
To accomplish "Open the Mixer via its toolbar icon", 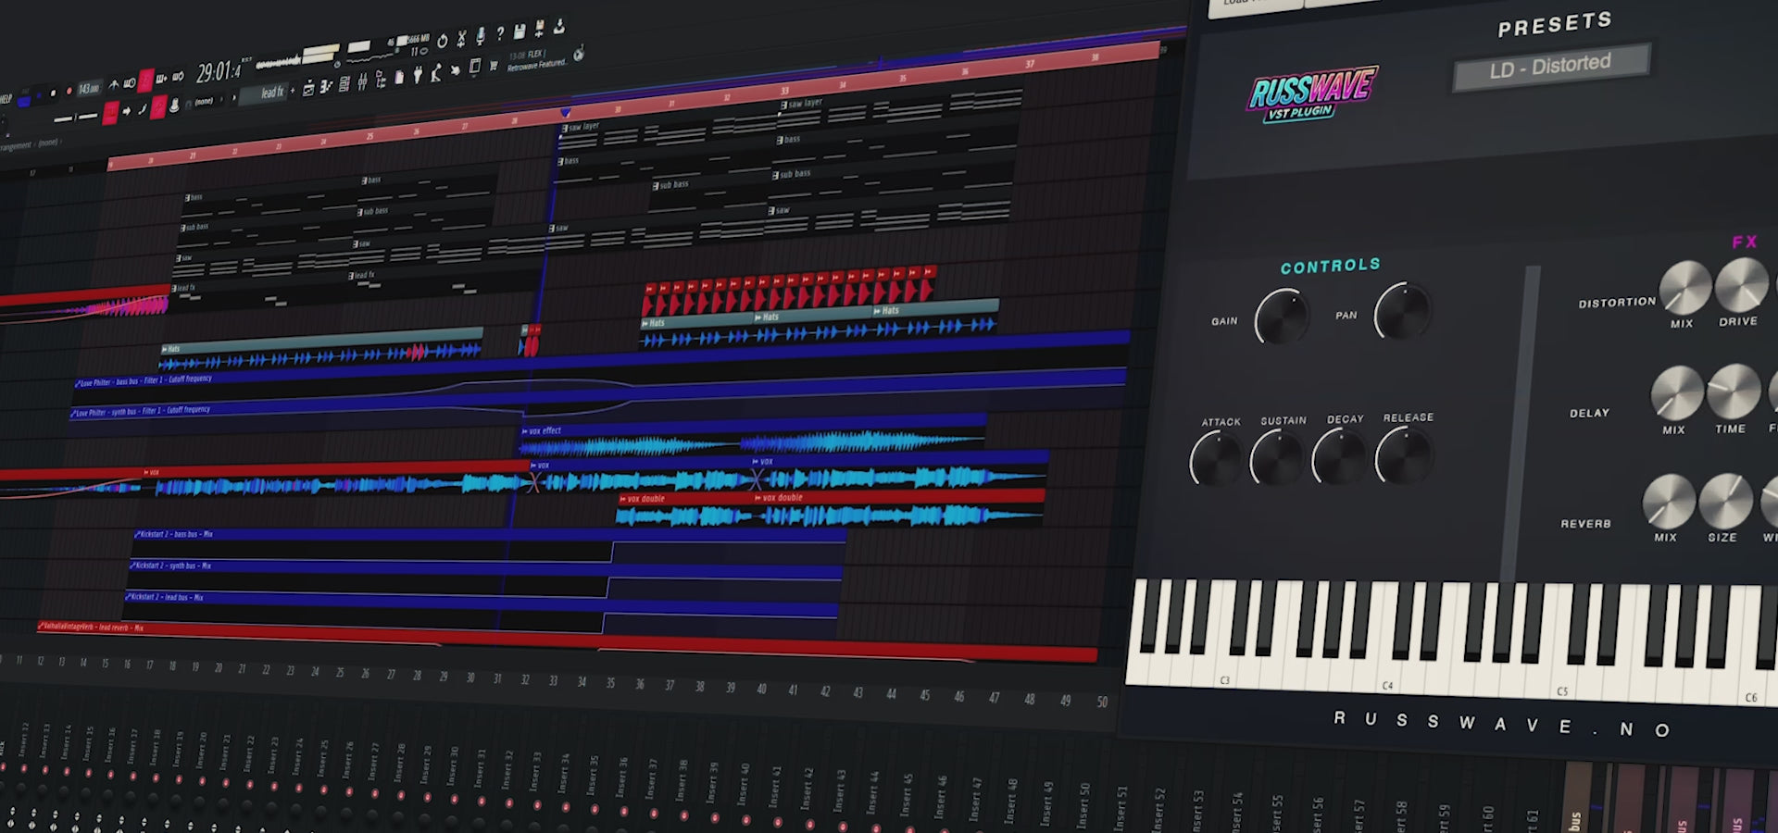I will click(x=362, y=81).
